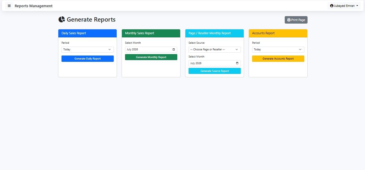Image resolution: width=365 pixels, height=170 pixels.
Task: Click the Print Page button
Action: coord(296,20)
